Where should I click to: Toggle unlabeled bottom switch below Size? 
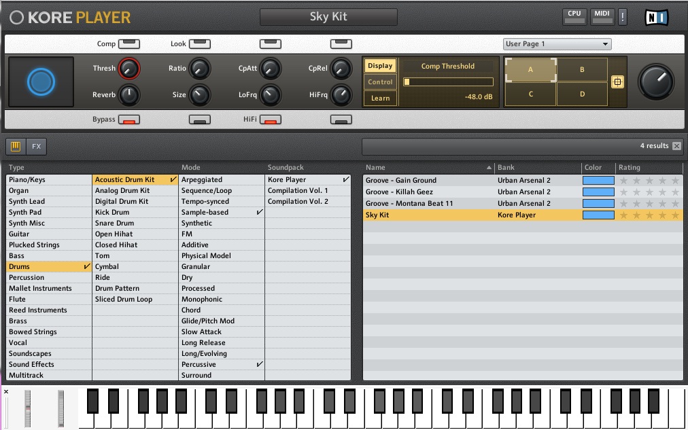(200, 120)
